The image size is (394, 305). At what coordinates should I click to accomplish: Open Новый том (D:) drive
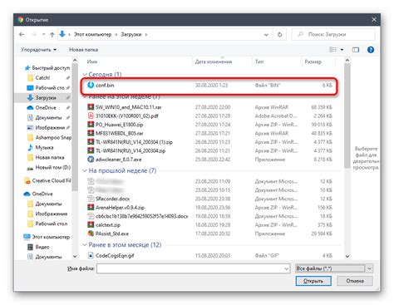tap(49, 168)
